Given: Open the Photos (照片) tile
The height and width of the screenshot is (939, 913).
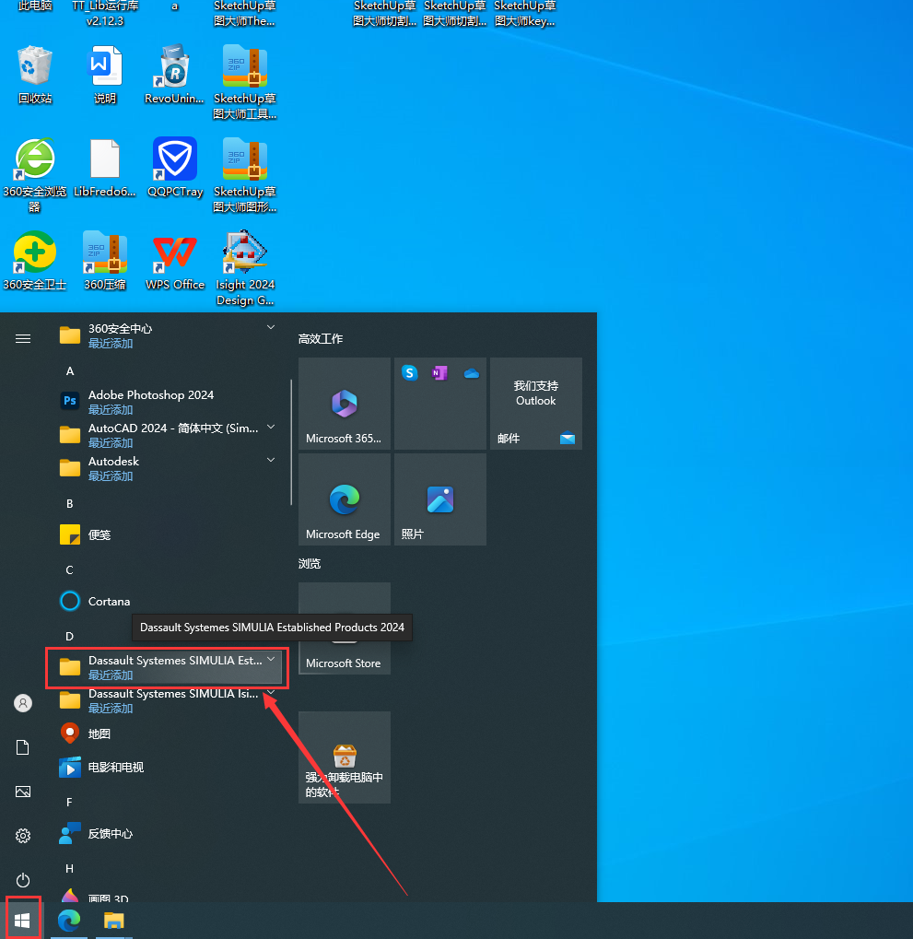Looking at the screenshot, I should tap(439, 499).
